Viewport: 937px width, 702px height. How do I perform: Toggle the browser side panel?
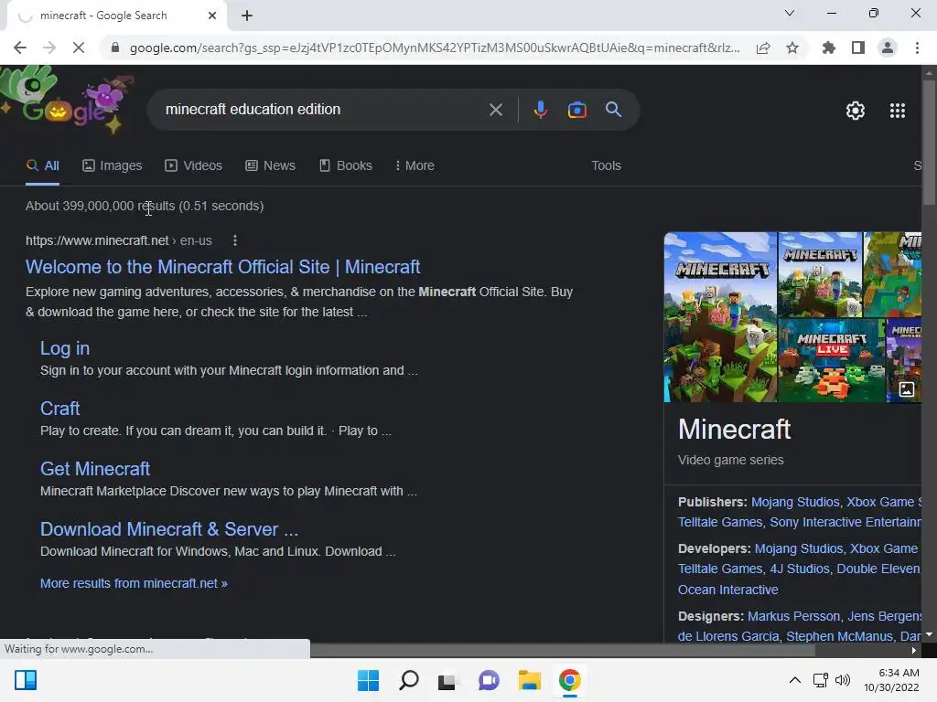[858, 48]
